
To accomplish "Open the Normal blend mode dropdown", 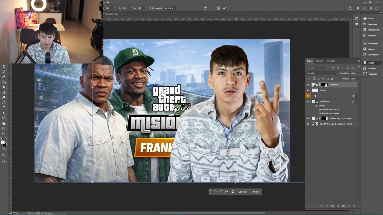I will pos(322,73).
